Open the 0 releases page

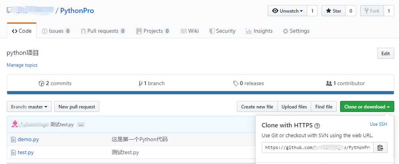[248, 83]
